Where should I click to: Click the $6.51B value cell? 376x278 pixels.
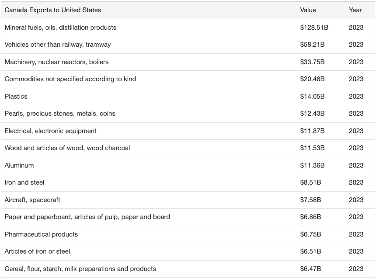(310, 251)
